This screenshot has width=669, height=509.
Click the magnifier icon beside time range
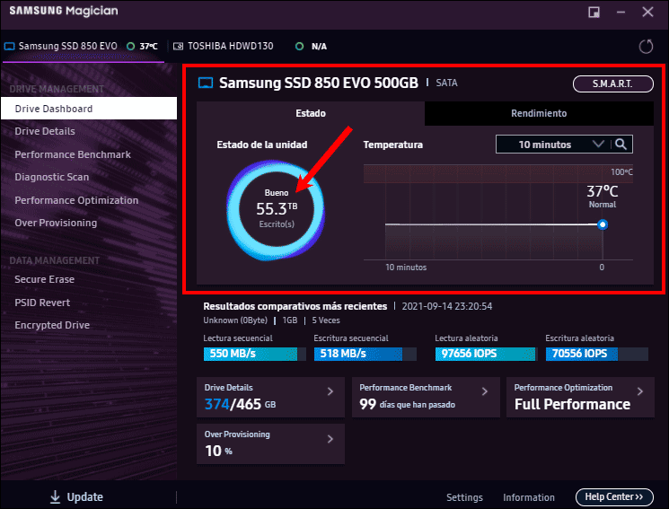pyautogui.click(x=621, y=145)
